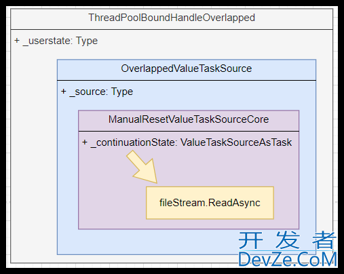Click the plus sign before _userstate
Viewport: 344px width, 274px height.
[17, 41]
